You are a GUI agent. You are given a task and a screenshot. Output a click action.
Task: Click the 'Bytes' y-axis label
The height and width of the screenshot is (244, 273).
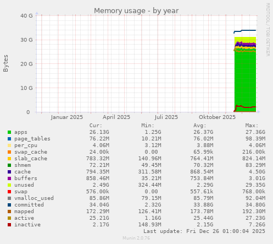coord(5,63)
